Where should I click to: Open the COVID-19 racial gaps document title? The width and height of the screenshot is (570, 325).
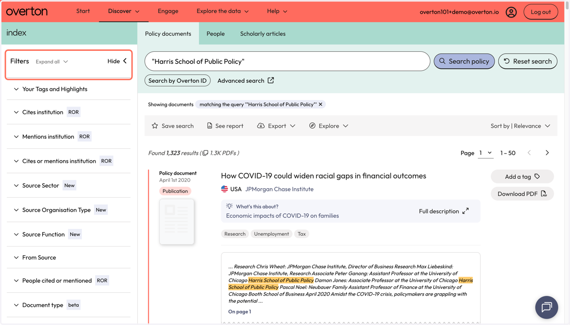point(323,176)
